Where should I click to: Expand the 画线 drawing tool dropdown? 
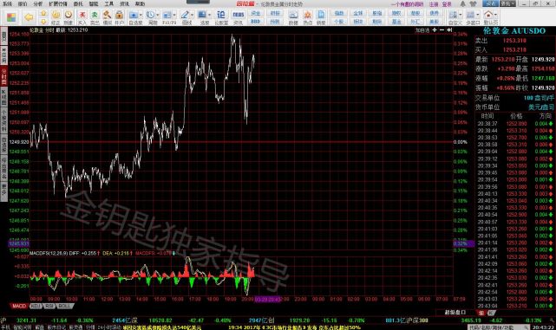[193, 15]
